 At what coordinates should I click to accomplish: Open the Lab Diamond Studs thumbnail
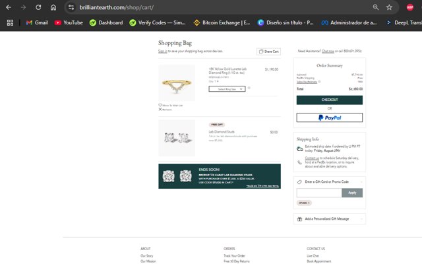click(177, 138)
